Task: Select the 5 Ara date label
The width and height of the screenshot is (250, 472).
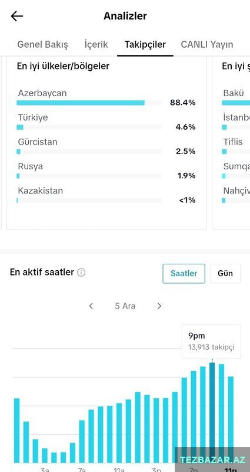Action: click(x=125, y=306)
